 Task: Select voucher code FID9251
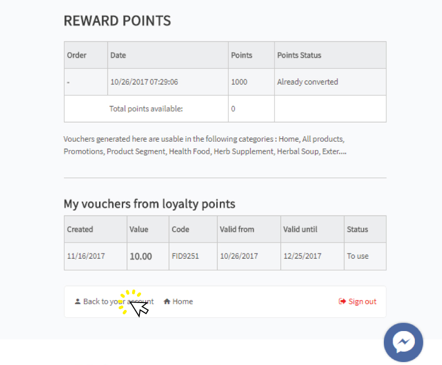coord(185,256)
